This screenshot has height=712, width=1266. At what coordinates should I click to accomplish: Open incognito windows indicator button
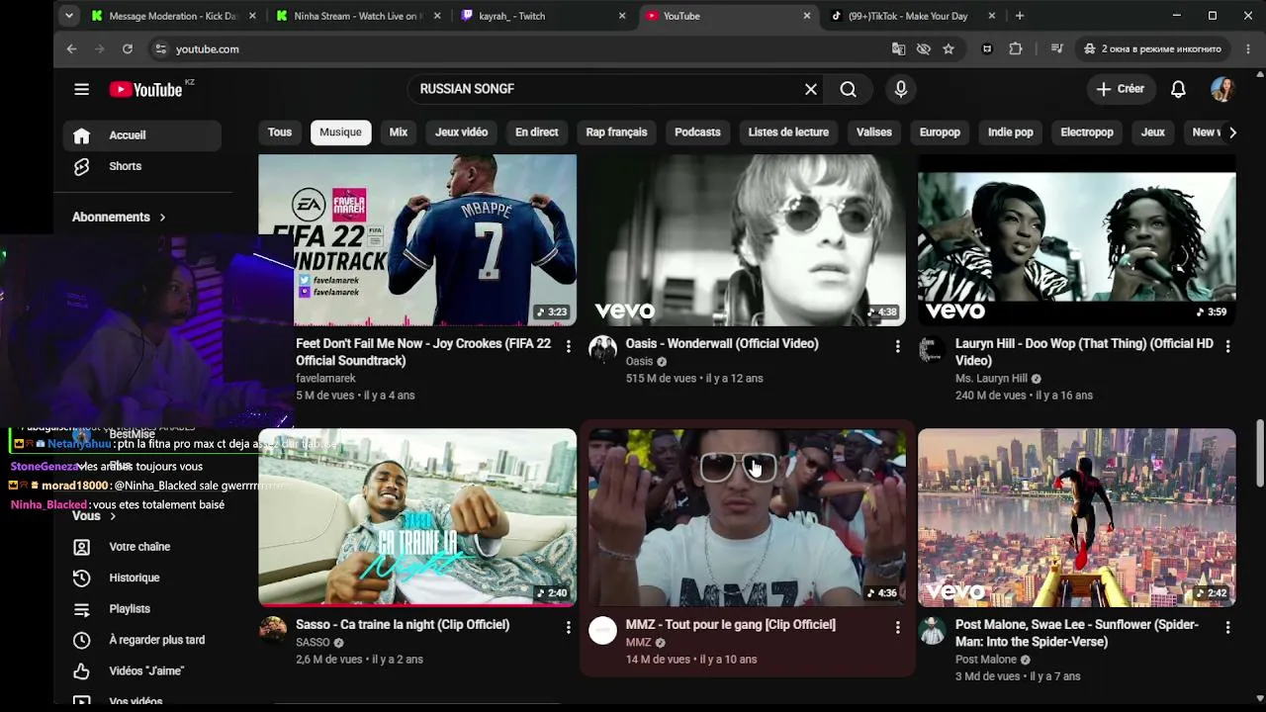1152,48
